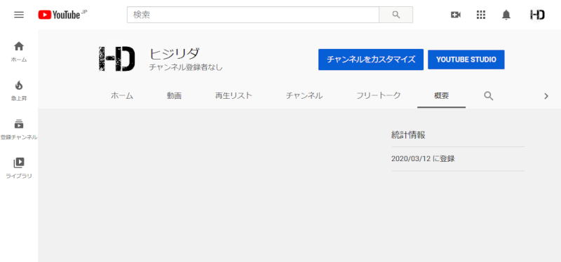The image size is (561, 262).
Task: Open the notifications bell
Action: click(x=506, y=15)
